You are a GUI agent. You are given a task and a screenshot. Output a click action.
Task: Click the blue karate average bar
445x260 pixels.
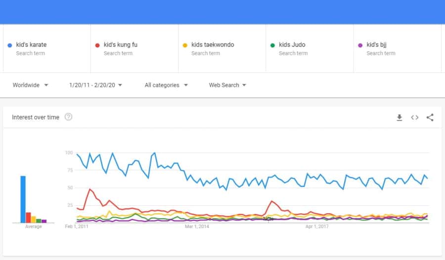23,199
